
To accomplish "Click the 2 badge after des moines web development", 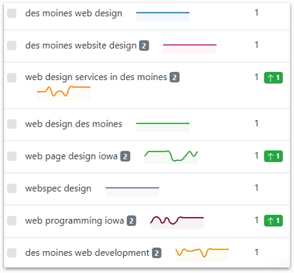I will (157, 253).
